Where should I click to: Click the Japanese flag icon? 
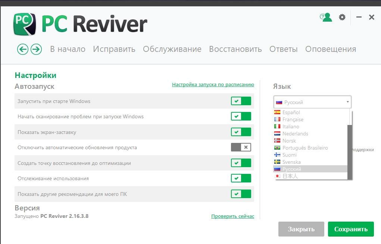(277, 176)
